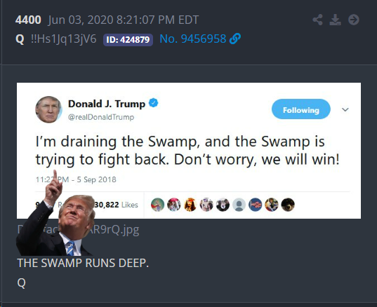
Task: Click the tripcode !!Hs1Jq13jV6
Action: coord(64,39)
